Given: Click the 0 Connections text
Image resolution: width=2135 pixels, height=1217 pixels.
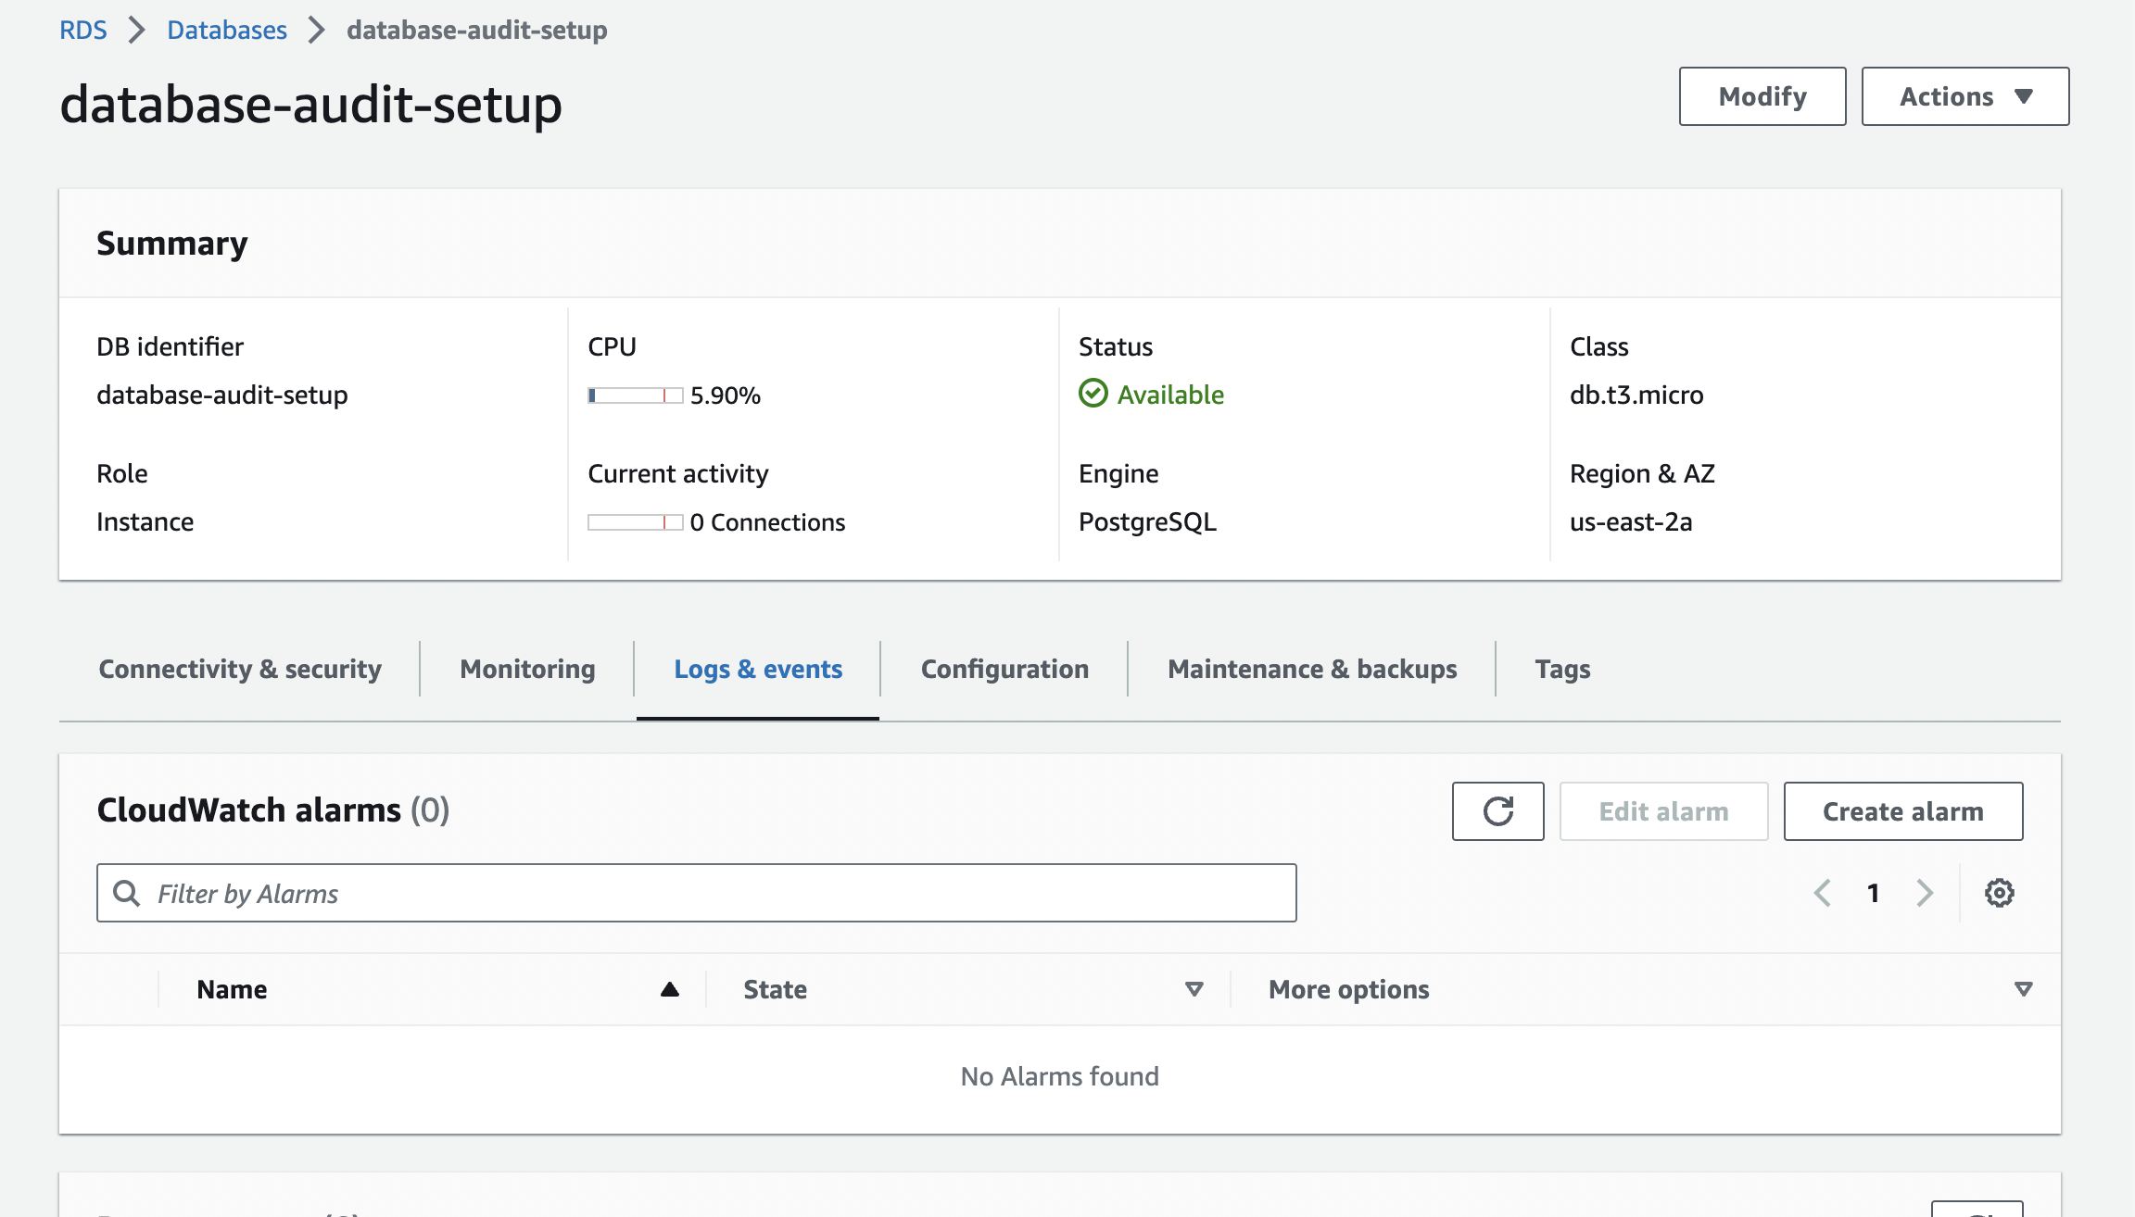Looking at the screenshot, I should coord(767,522).
